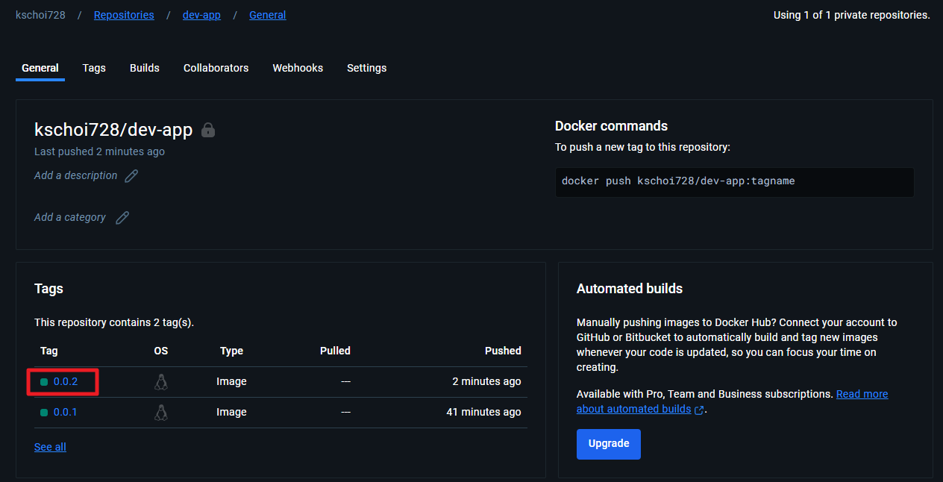Image resolution: width=943 pixels, height=482 pixels.
Task: Click the Add a description text
Action: tap(75, 175)
